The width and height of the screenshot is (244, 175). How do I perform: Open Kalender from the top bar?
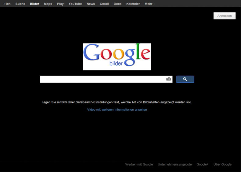133,4
